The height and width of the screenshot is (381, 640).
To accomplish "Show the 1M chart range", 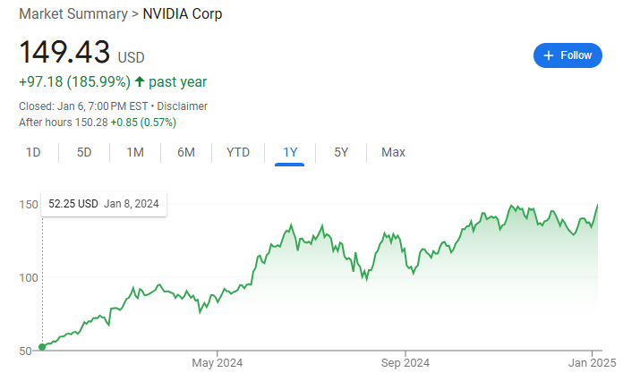I will (135, 152).
